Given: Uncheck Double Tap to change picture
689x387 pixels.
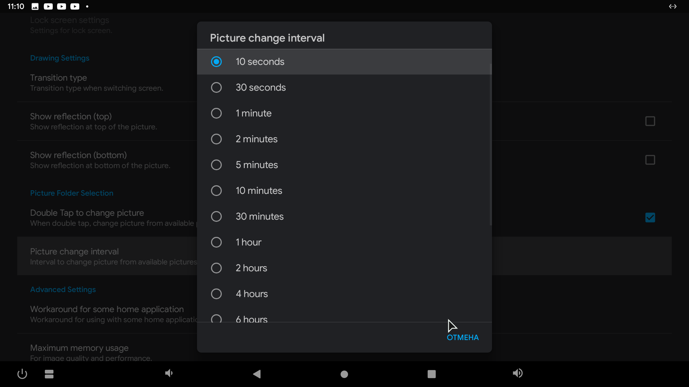Looking at the screenshot, I should coord(650,218).
